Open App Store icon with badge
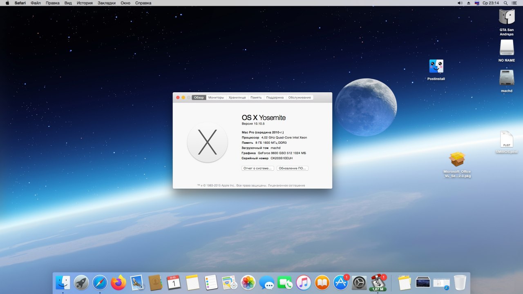 pyautogui.click(x=341, y=282)
